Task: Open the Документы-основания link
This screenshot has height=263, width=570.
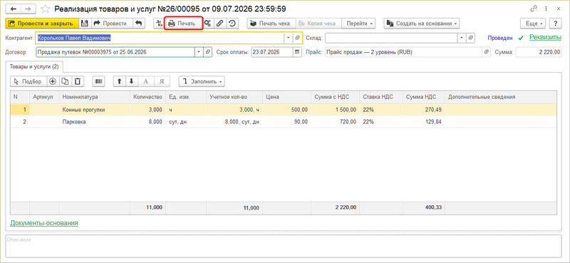Action: tap(44, 222)
